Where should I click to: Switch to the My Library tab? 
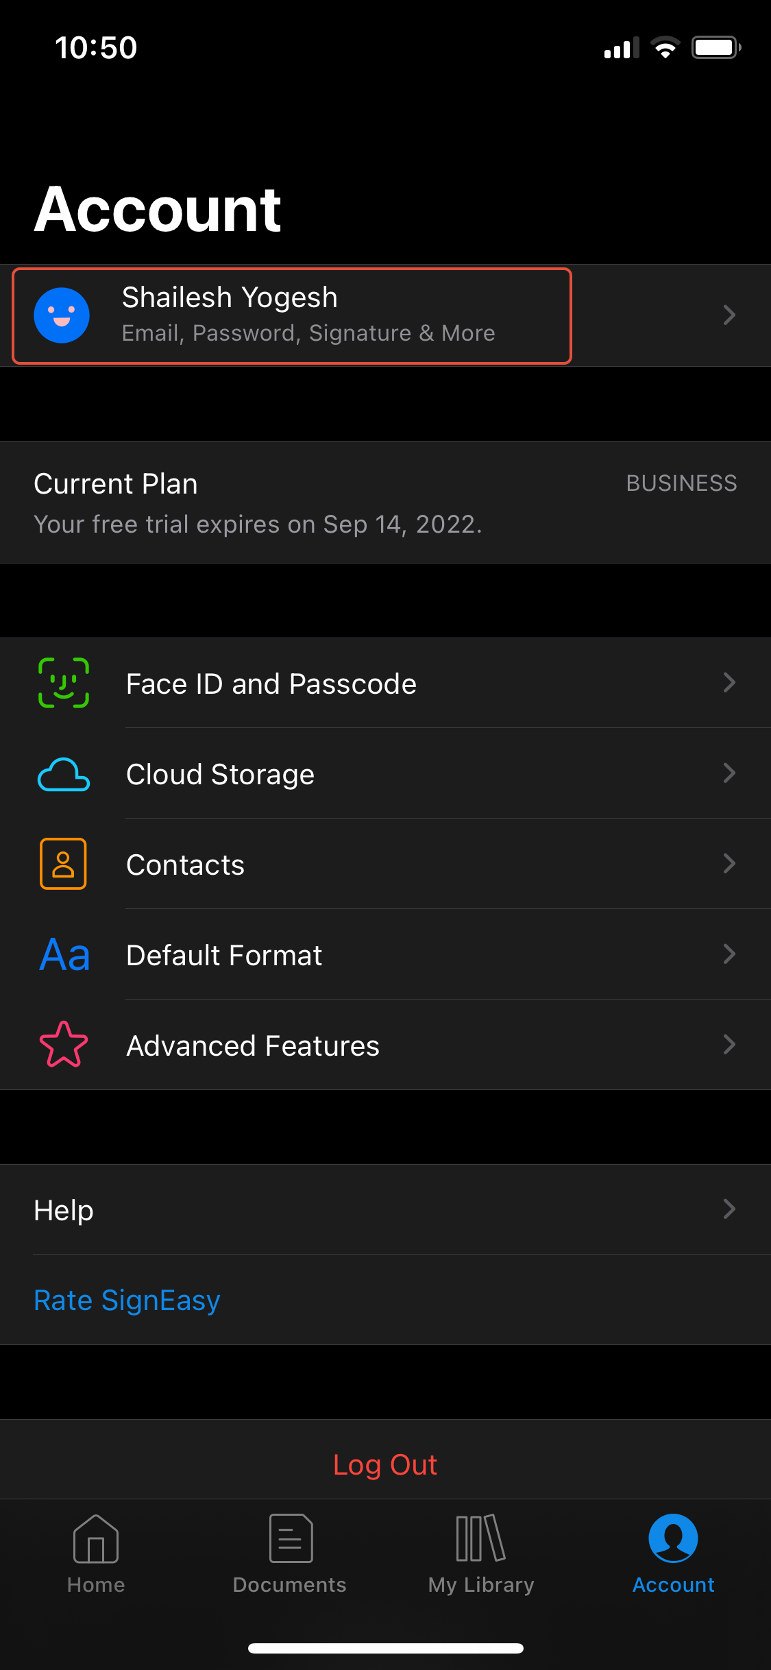(481, 1554)
